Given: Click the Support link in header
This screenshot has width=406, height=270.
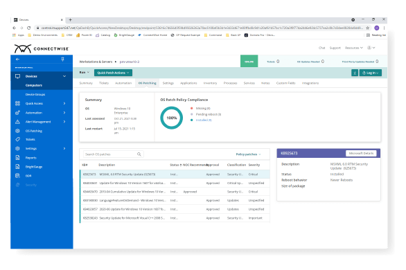Looking at the screenshot, I should [335, 48].
